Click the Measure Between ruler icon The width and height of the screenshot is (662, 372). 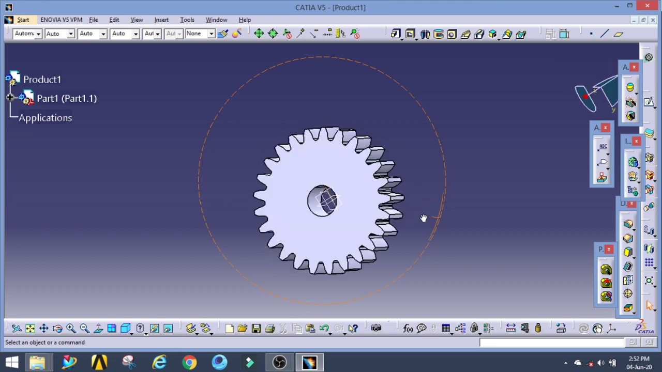pyautogui.click(x=510, y=328)
